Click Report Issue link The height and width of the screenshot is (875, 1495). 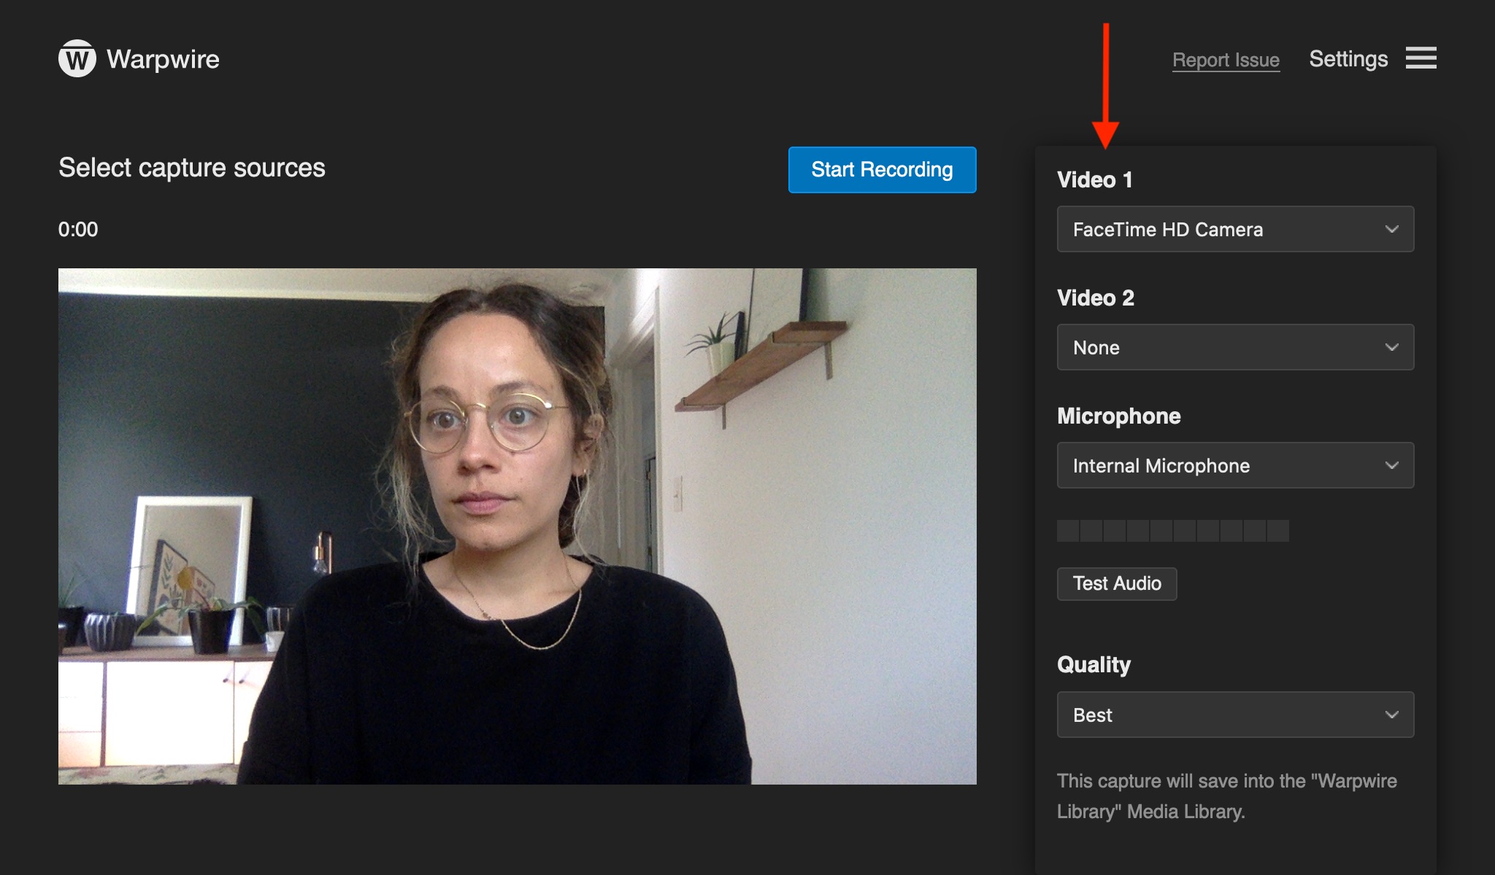1226,58
